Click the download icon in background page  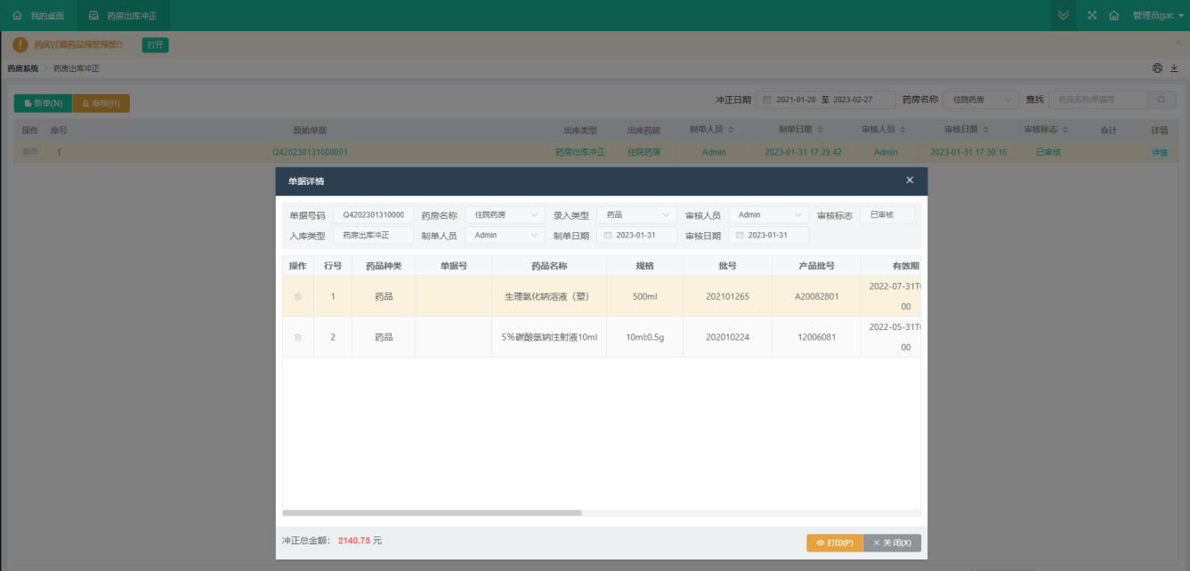point(1174,68)
